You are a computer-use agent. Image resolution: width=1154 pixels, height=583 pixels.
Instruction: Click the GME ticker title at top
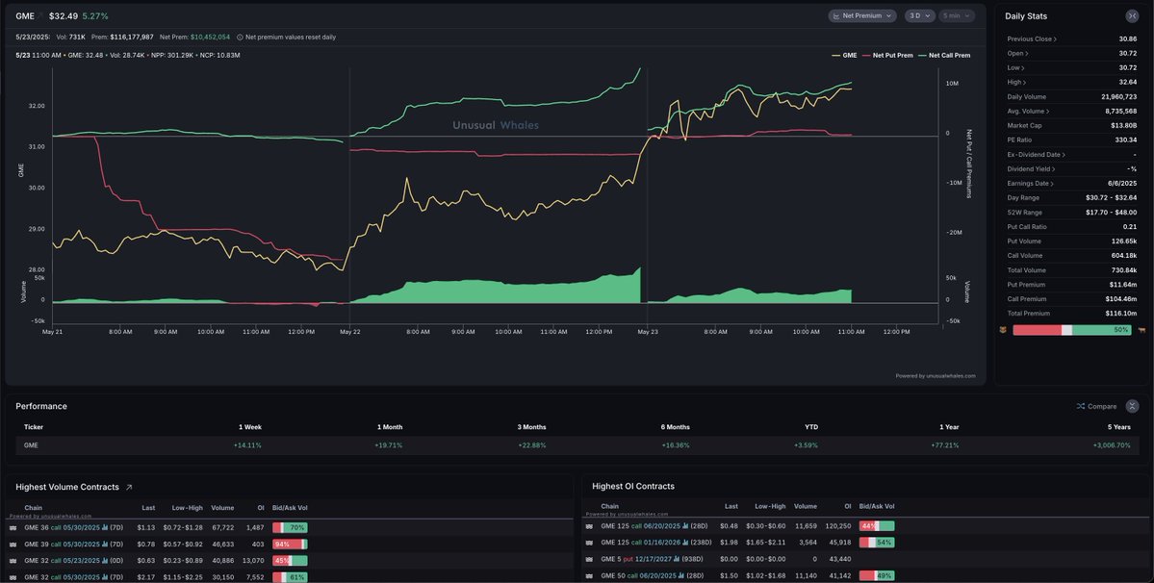(25, 16)
